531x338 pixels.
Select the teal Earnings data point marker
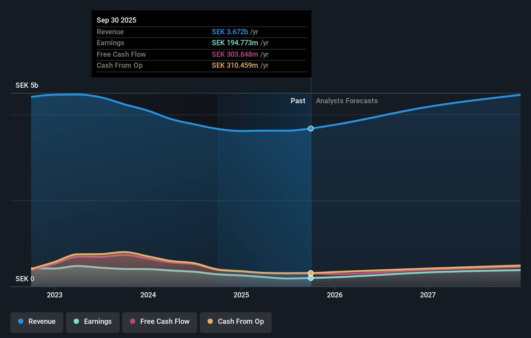pyautogui.click(x=310, y=278)
